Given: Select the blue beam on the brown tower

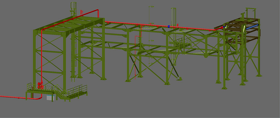Looking at the screenshot, I should pos(252,27).
